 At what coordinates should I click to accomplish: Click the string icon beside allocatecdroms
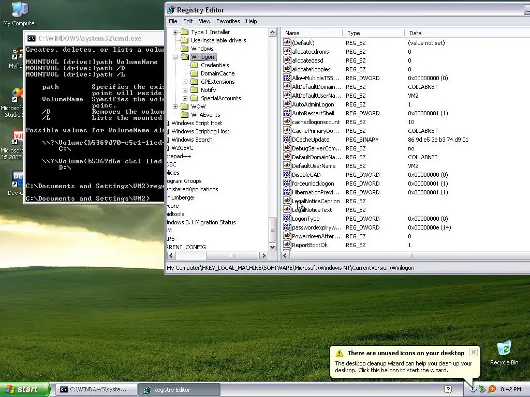(287, 51)
